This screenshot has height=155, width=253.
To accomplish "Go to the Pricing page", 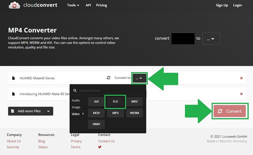I will click(x=102, y=5).
